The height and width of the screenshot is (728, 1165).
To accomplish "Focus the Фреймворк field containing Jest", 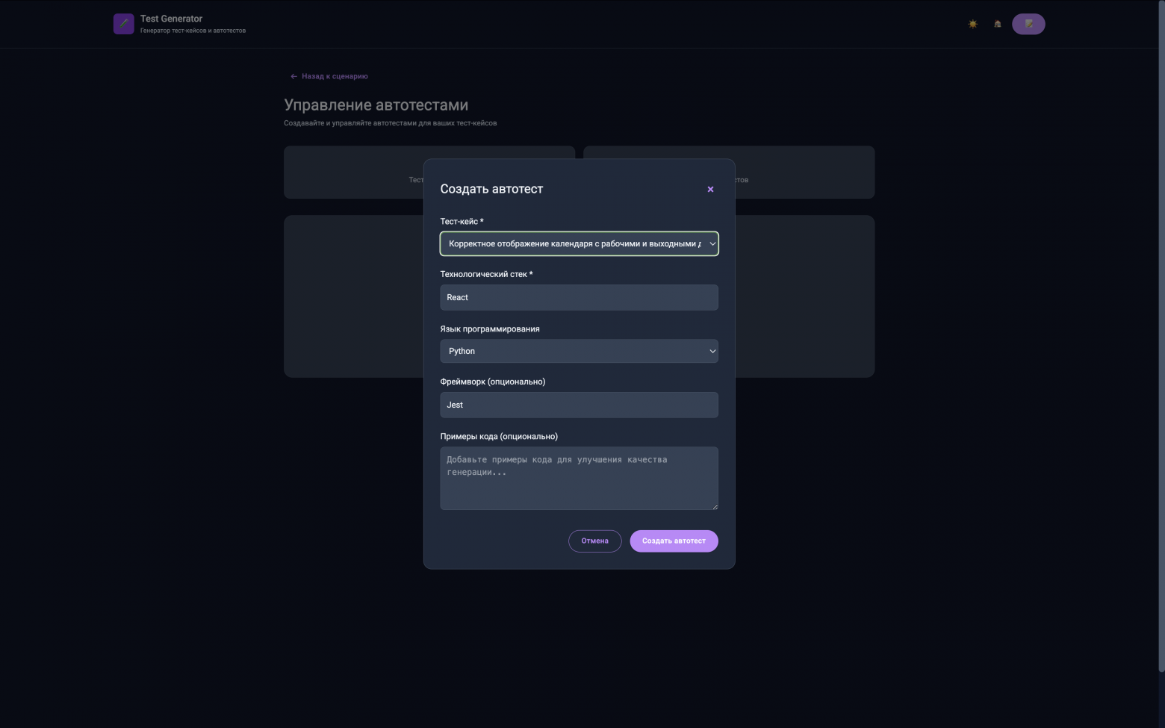I will 579,405.
